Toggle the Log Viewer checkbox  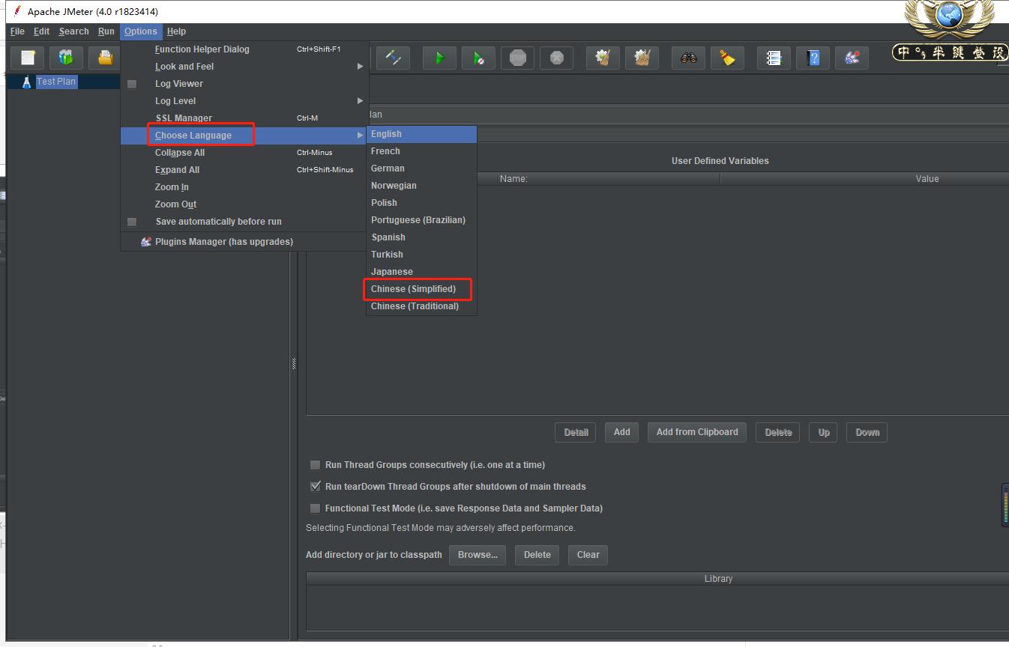[132, 84]
